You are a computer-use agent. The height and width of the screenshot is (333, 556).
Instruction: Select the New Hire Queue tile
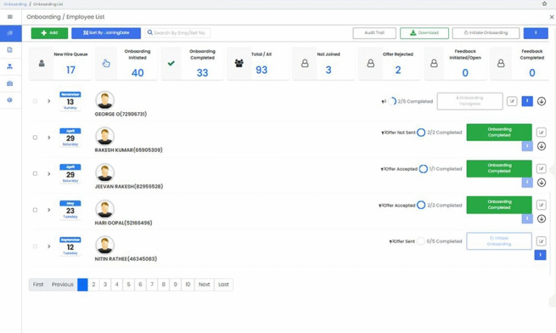tap(62, 64)
